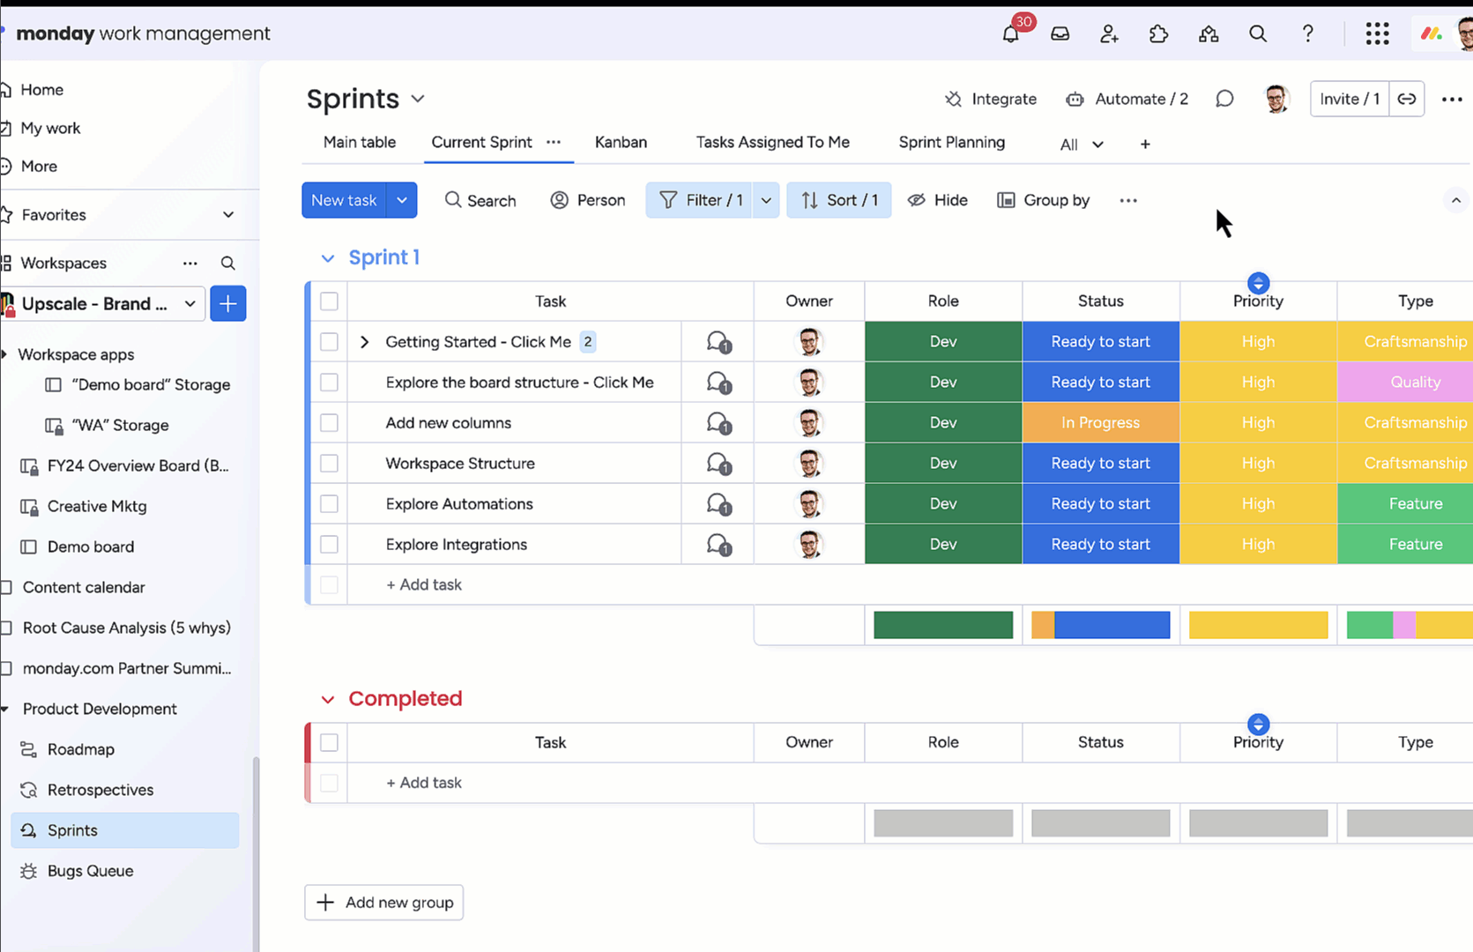Click Add task field in Completed group
The image size is (1473, 952).
[423, 783]
